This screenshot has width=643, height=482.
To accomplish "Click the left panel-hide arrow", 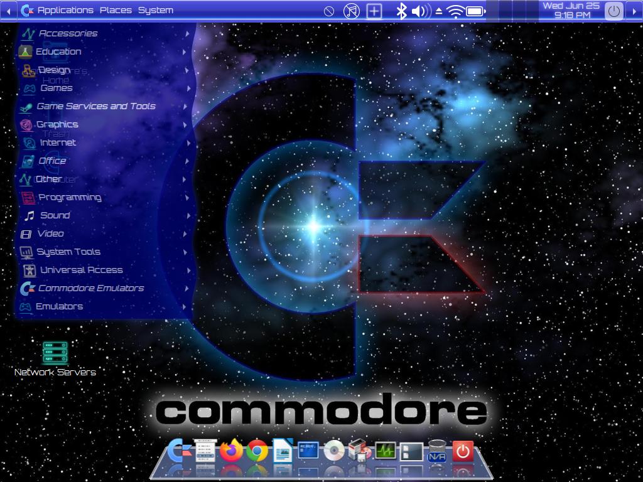I will (8, 11).
